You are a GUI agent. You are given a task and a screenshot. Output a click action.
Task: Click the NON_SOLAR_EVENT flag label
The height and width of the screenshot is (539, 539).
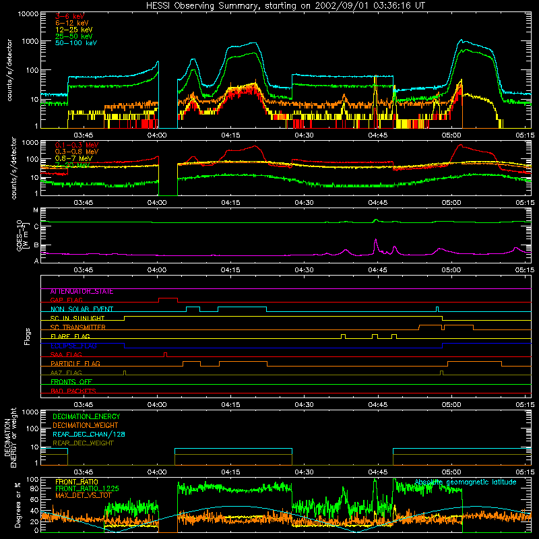[x=82, y=309]
